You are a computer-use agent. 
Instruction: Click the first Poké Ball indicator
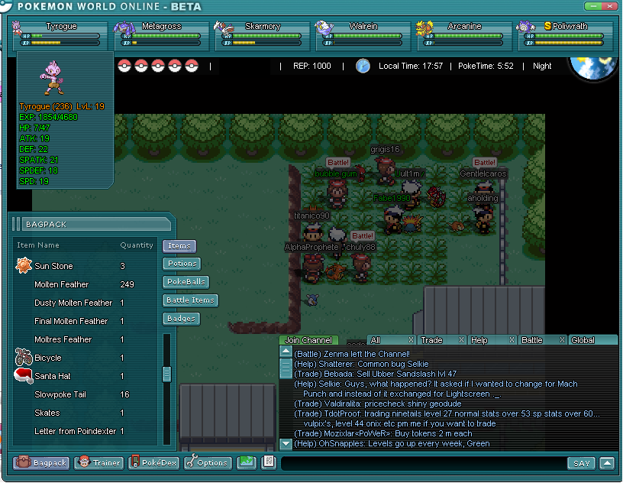[124, 66]
